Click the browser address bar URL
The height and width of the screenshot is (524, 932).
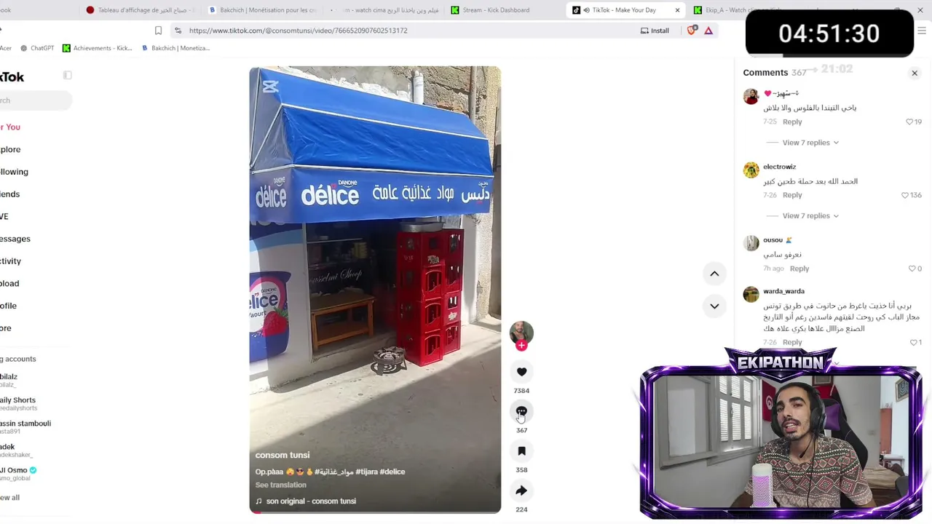pyautogui.click(x=298, y=31)
